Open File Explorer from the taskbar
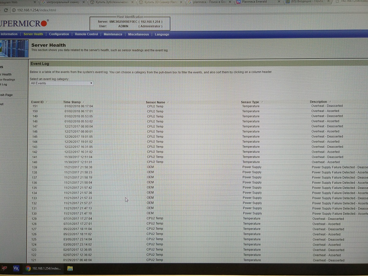 pyautogui.click(x=70, y=269)
